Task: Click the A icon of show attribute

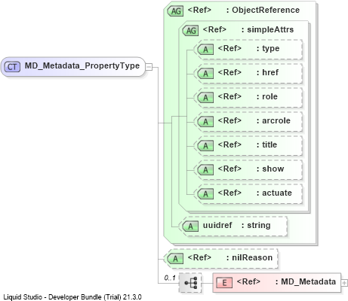Action: click(205, 170)
